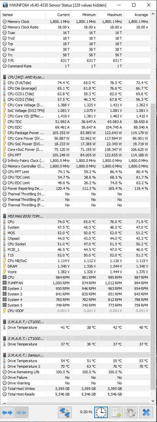Image resolution: width=157 pixels, height=422 pixels.
Task: Click the lightning icon beside CPU TDC
Action: point(4,122)
